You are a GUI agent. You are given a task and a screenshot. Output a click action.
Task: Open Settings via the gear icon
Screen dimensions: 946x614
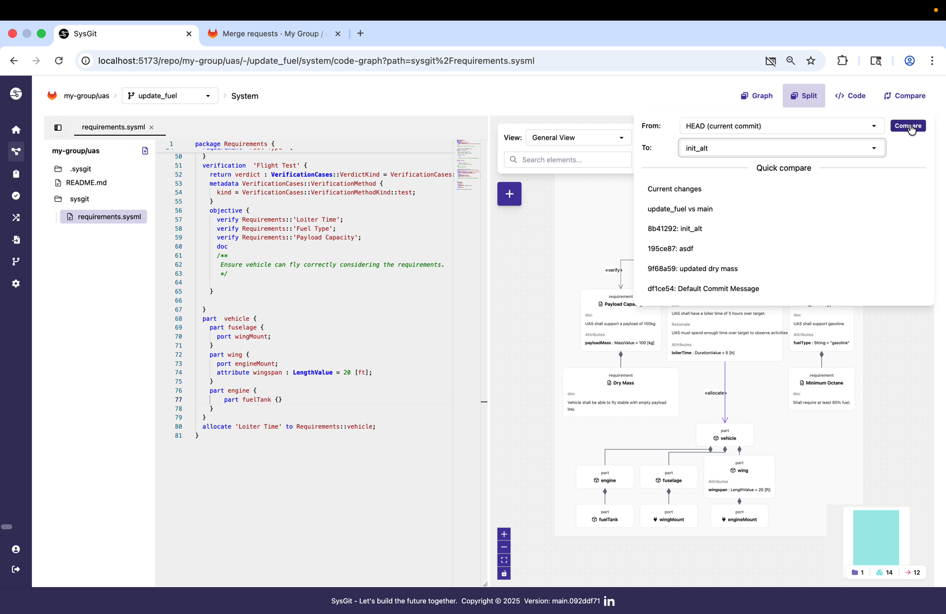click(x=16, y=284)
